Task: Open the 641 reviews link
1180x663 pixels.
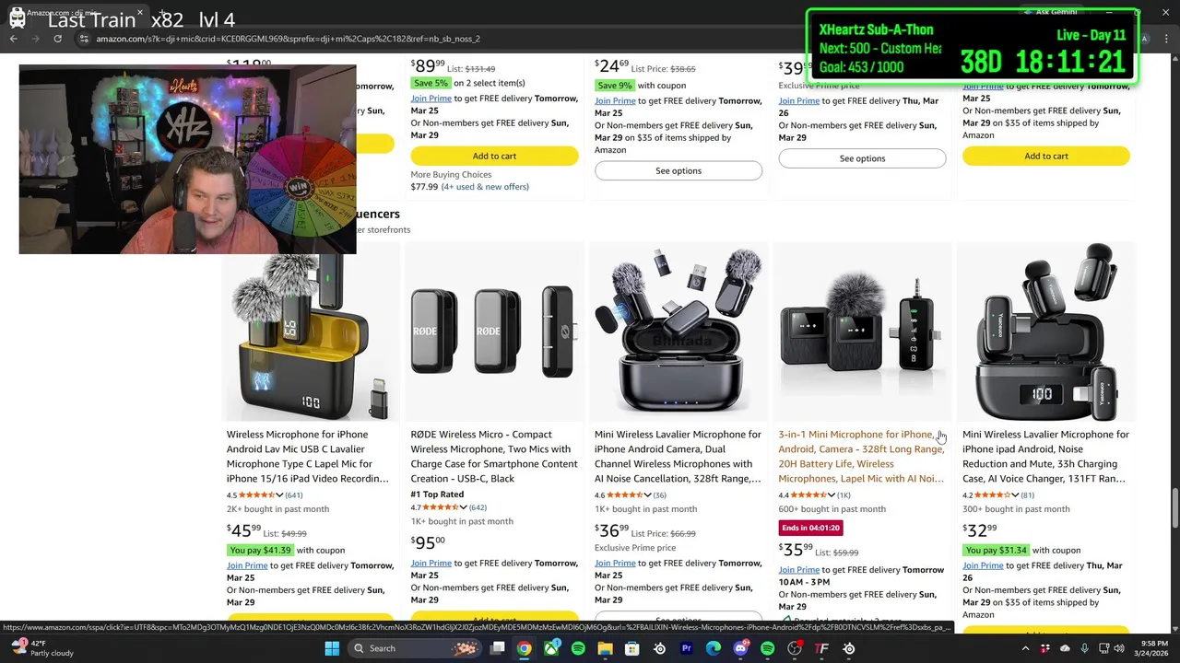Action: tap(293, 495)
